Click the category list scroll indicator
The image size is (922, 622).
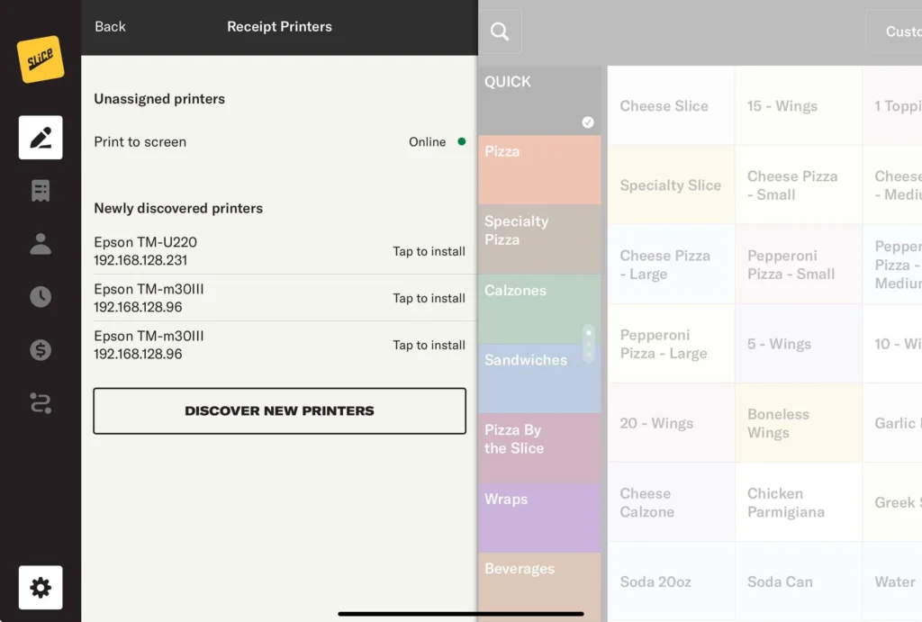click(x=589, y=344)
